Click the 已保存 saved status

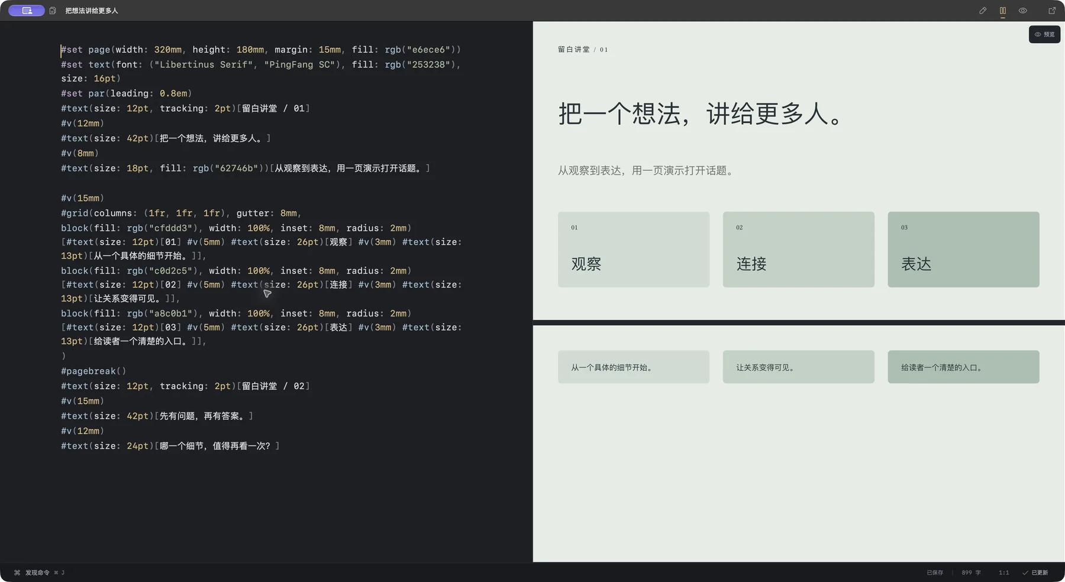pyautogui.click(x=935, y=573)
